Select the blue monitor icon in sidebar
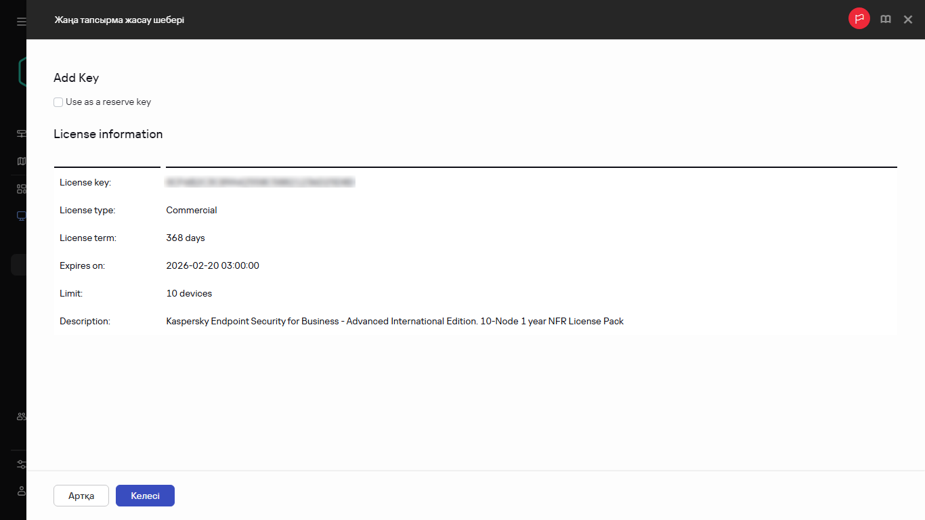925x520 pixels. 21,216
